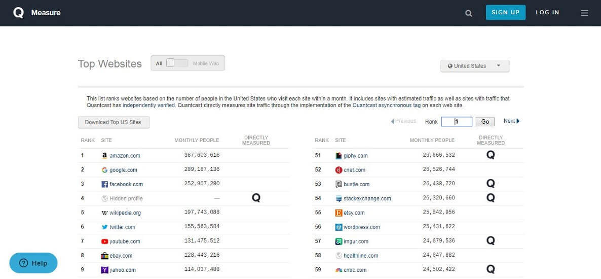Open the hamburger menu icon

pos(584,13)
